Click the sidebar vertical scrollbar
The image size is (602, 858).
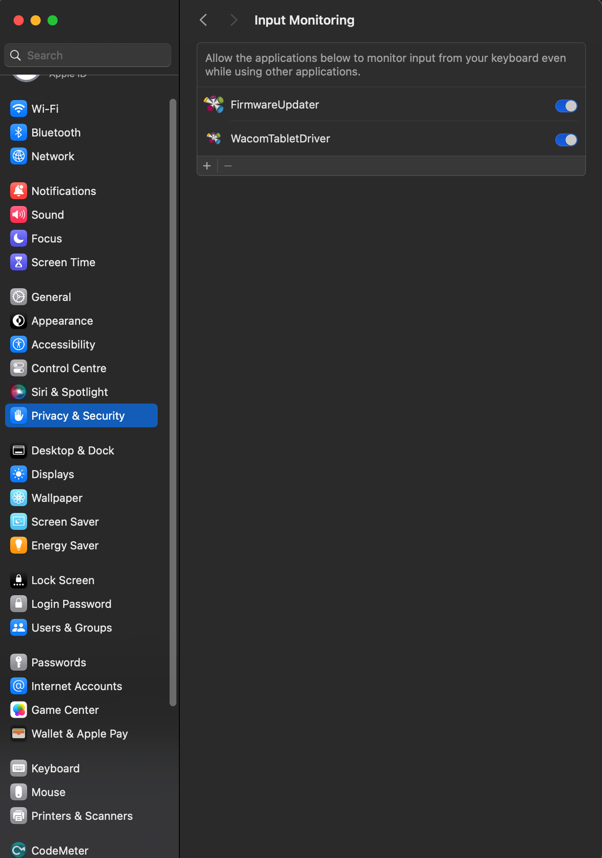pos(173,403)
